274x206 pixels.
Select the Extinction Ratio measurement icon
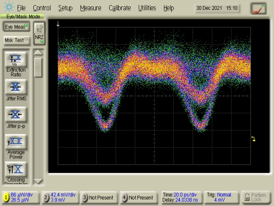16,60
